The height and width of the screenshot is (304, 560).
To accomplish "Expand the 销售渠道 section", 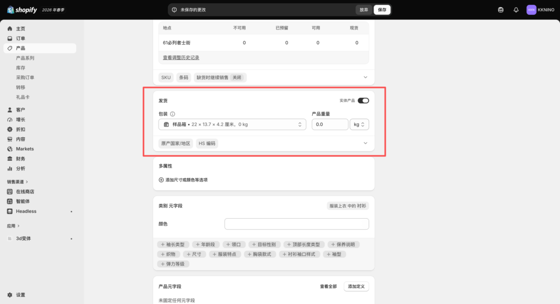I will tap(17, 182).
